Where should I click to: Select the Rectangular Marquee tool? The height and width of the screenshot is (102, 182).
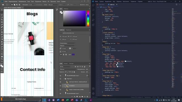tap(2, 12)
